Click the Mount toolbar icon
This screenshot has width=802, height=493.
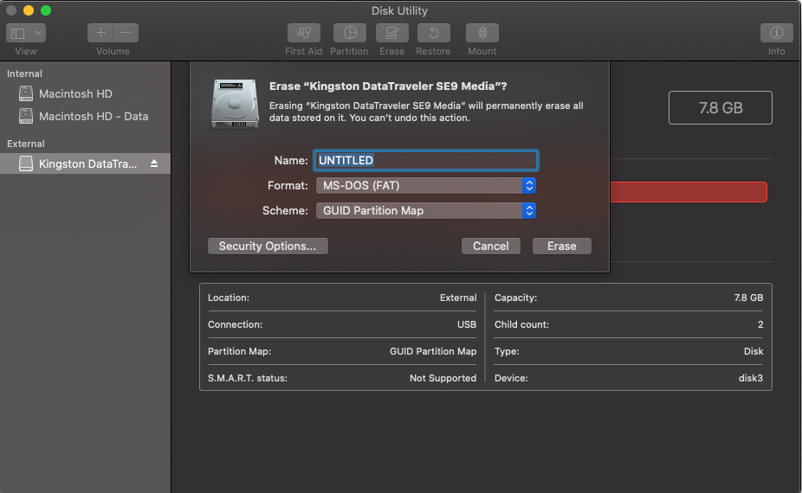[x=482, y=33]
